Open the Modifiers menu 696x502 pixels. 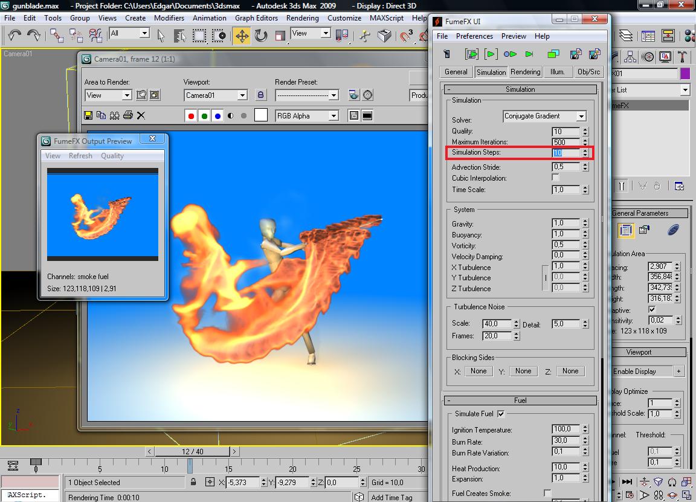(169, 18)
